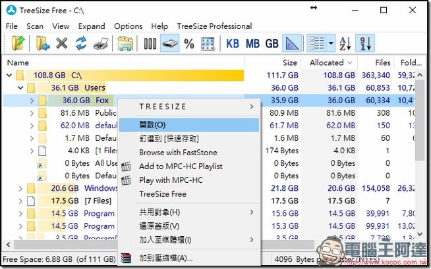Click the refresh arrows toolbar icon
The width and height of the screenshot is (431, 269).
81,43
